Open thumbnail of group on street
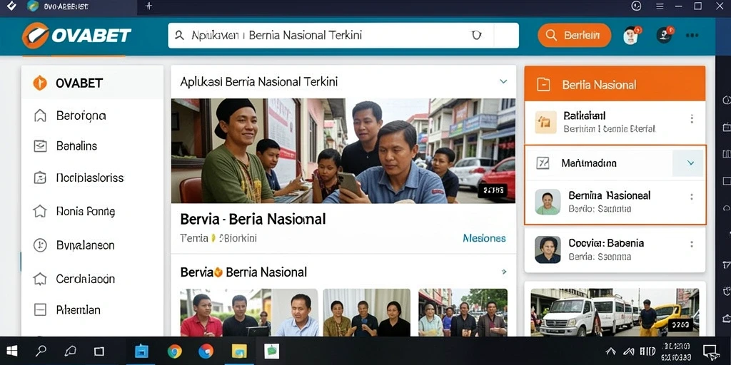The width and height of the screenshot is (731, 365). 463,312
